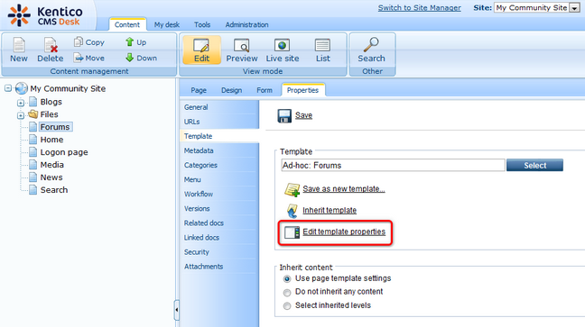Click the Inherit template link
585x327 pixels.
(330, 211)
